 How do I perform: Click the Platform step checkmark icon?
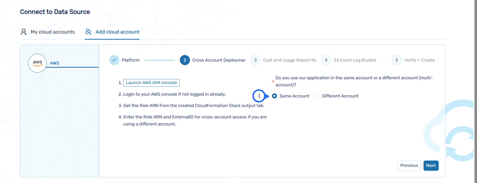click(114, 60)
